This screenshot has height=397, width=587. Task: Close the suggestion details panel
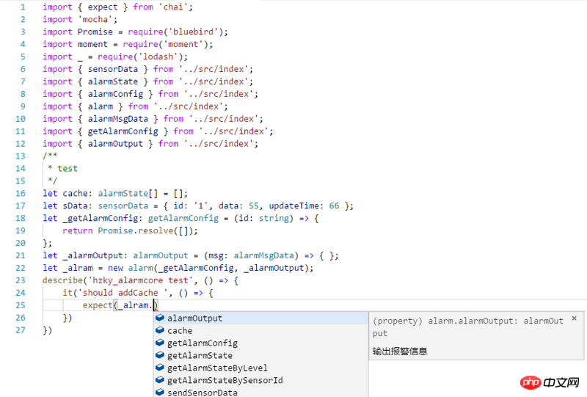point(575,318)
